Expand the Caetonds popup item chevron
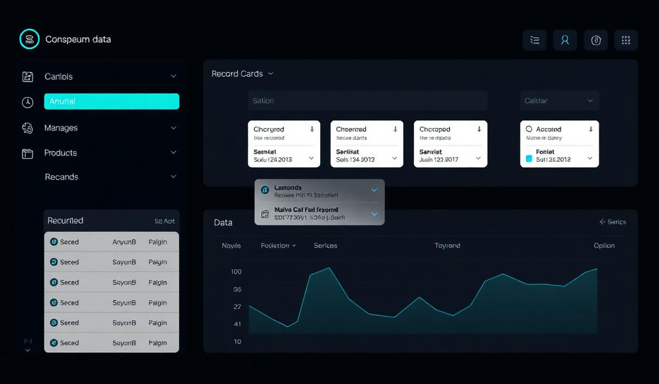Viewport: 659px width, 384px height. coord(375,190)
